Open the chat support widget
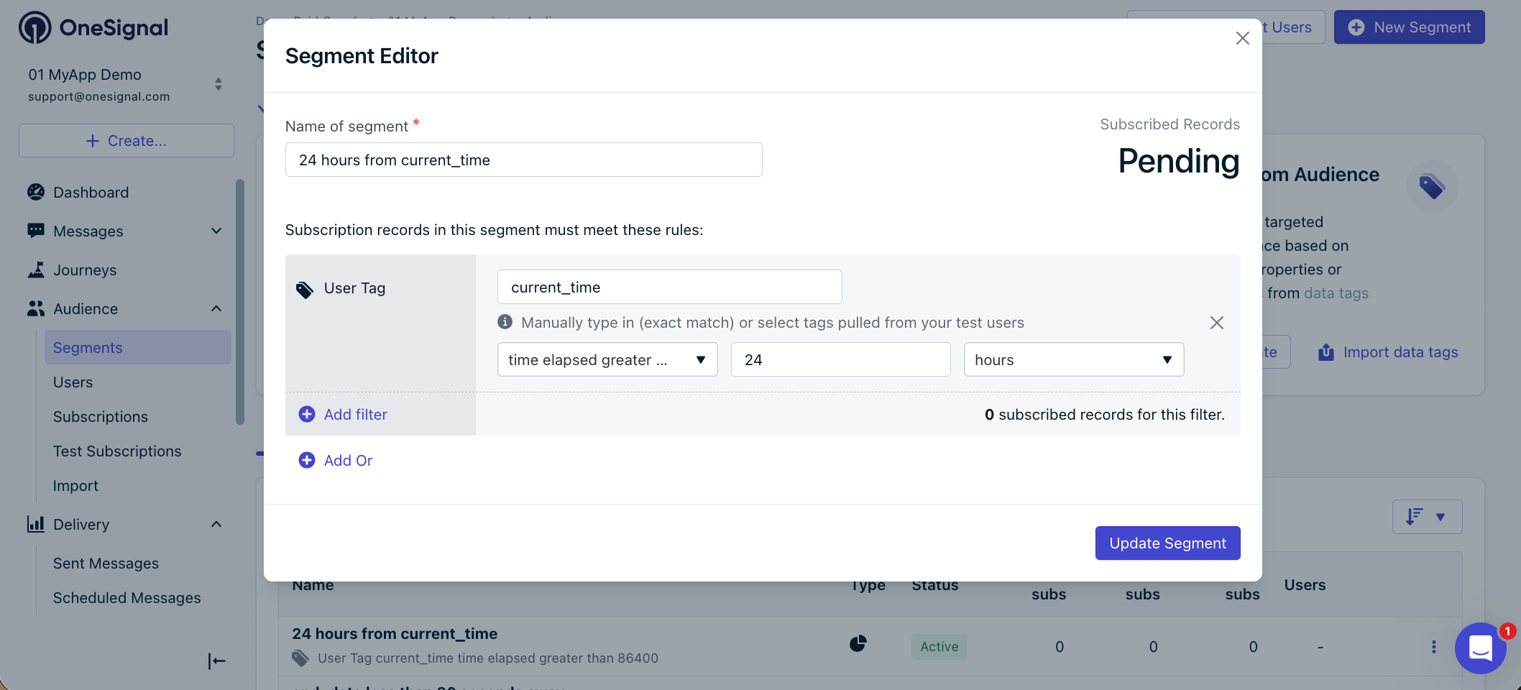 pyautogui.click(x=1481, y=648)
